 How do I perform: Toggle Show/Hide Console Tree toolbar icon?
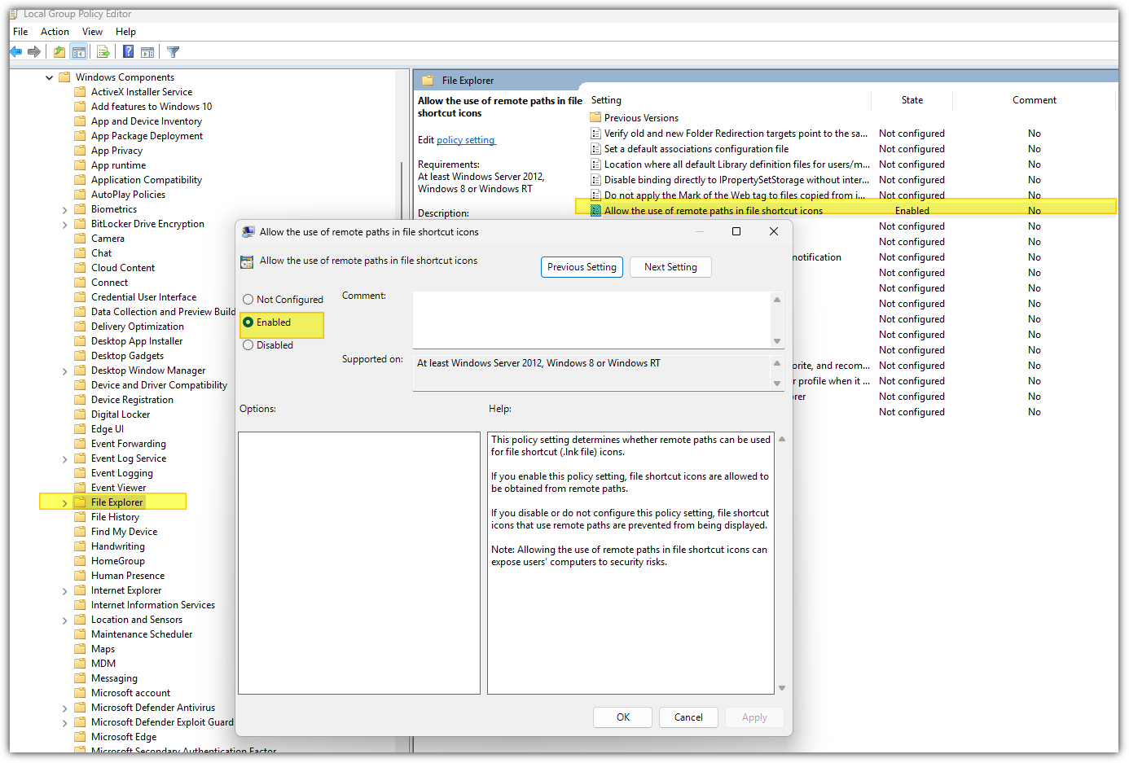[79, 52]
